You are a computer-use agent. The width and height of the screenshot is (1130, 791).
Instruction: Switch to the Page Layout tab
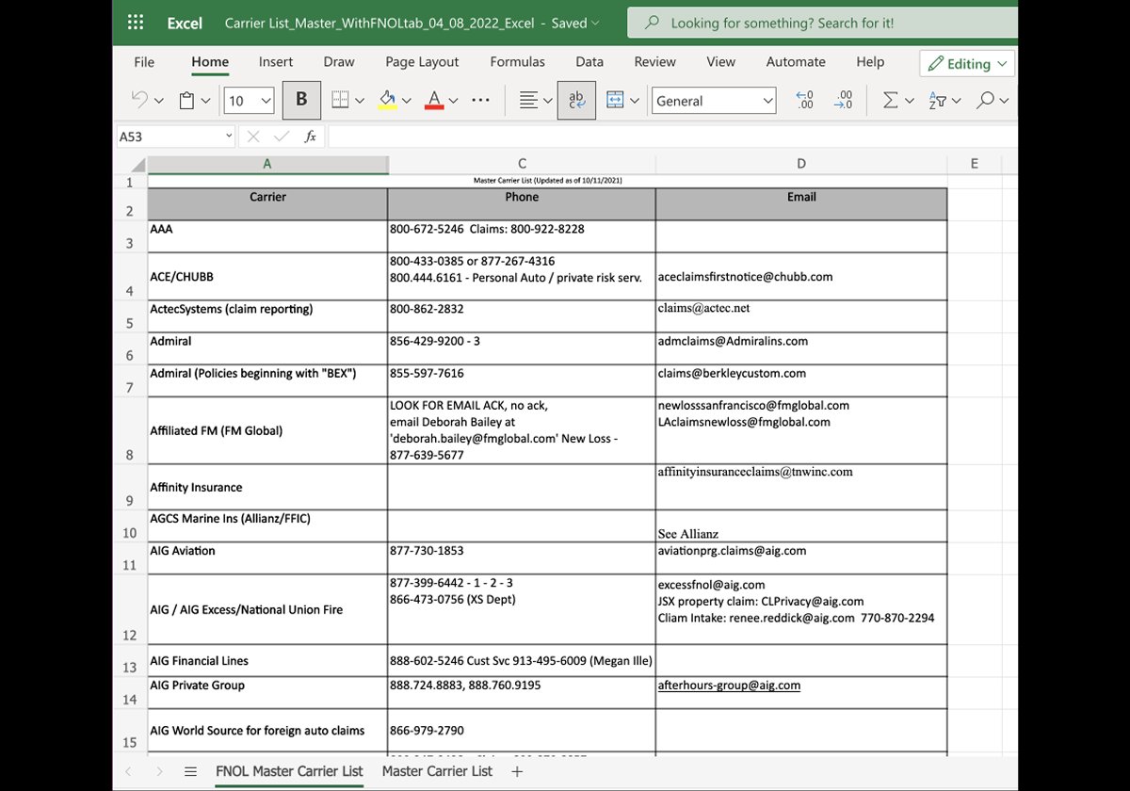[422, 62]
